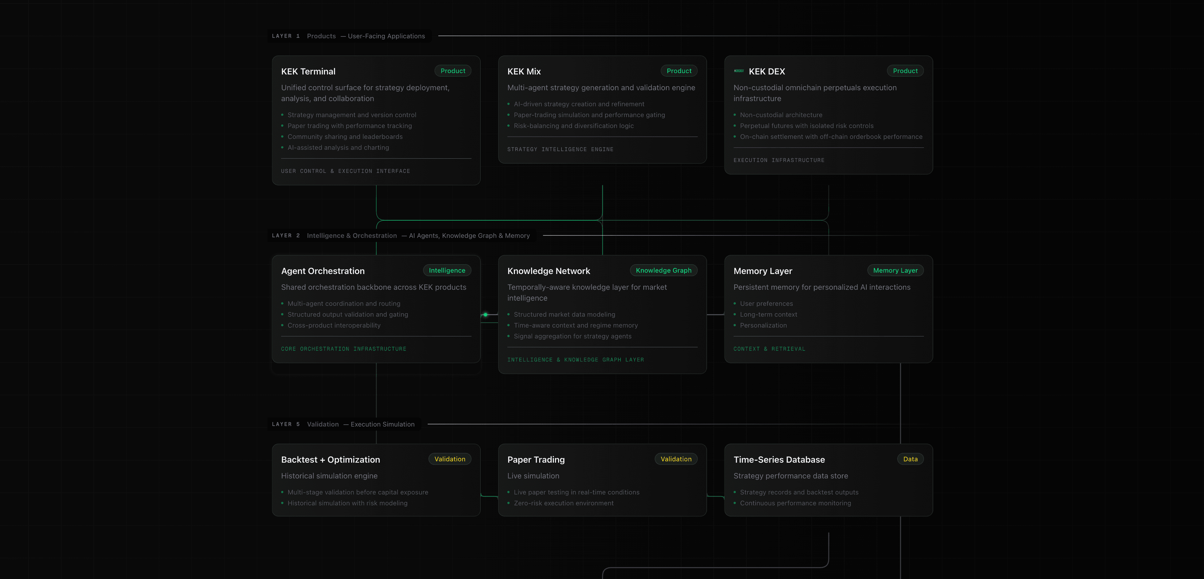Click the yellow Data badge

(x=910, y=459)
